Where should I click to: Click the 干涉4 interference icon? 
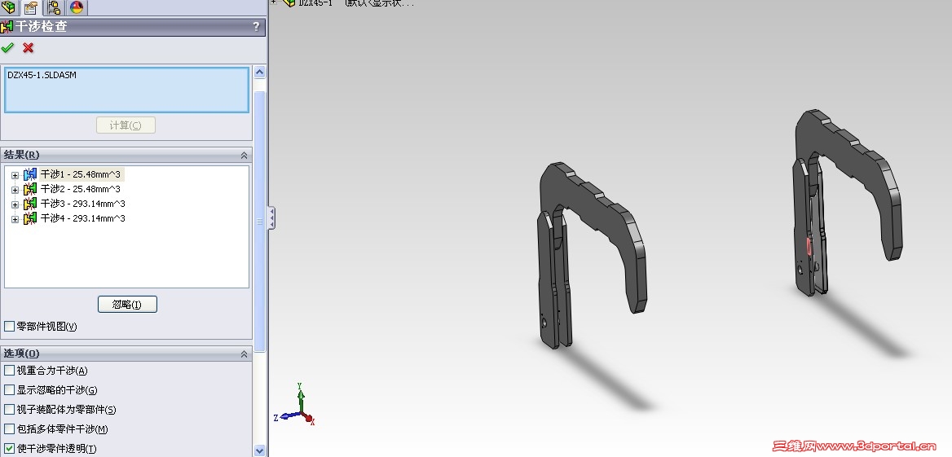[x=29, y=218]
